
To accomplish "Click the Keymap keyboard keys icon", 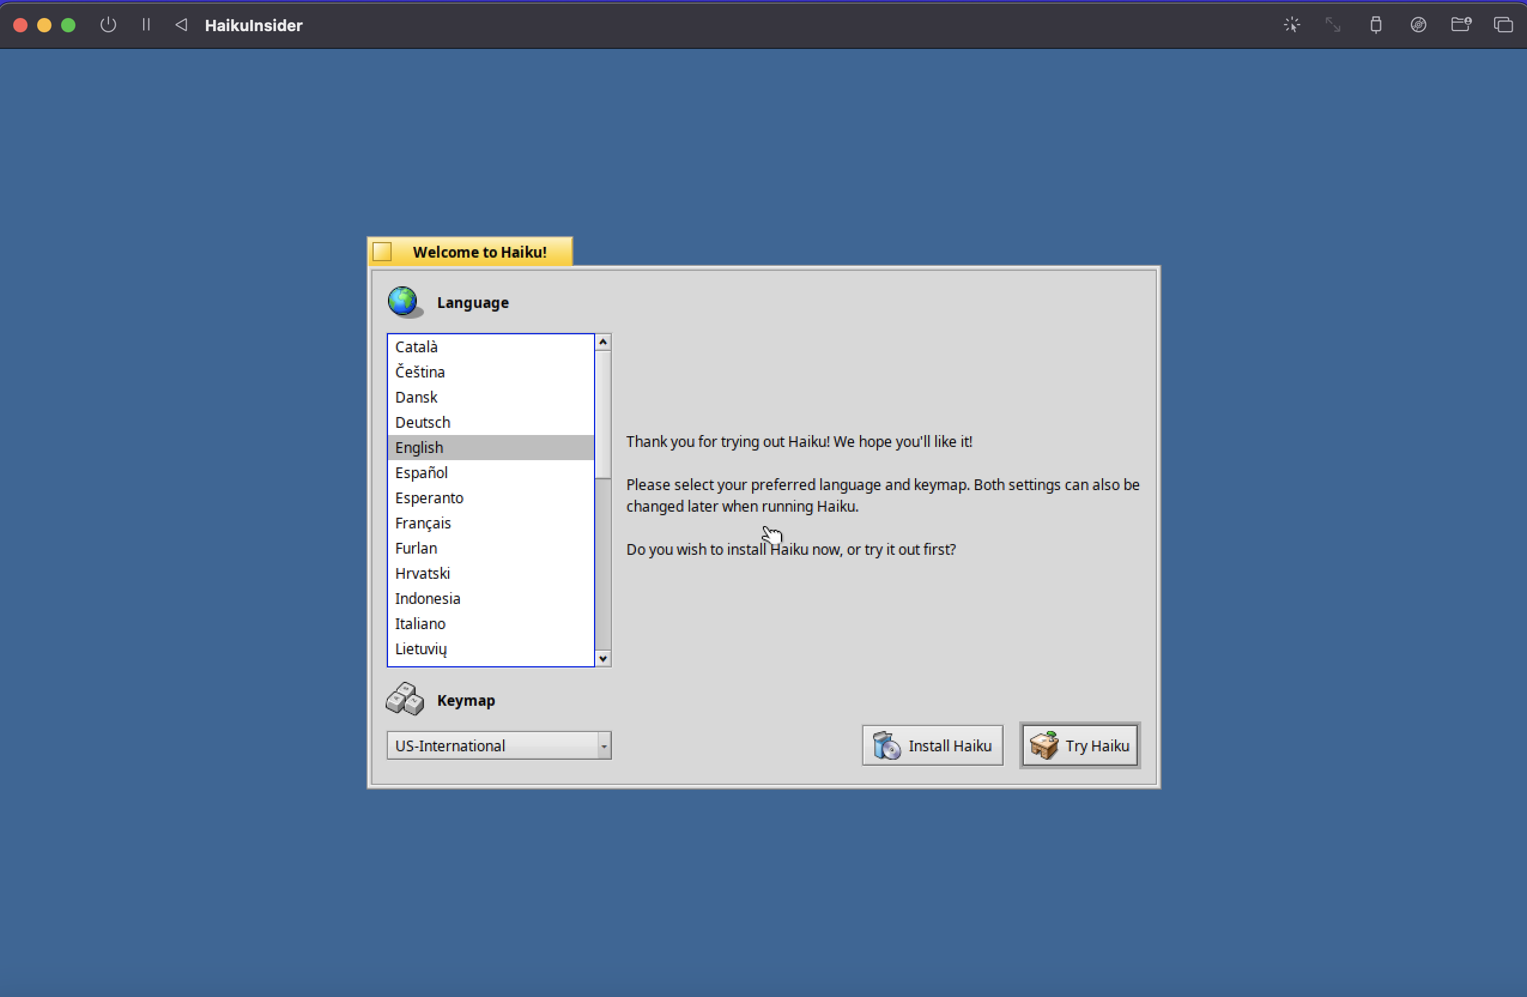I will [405, 699].
